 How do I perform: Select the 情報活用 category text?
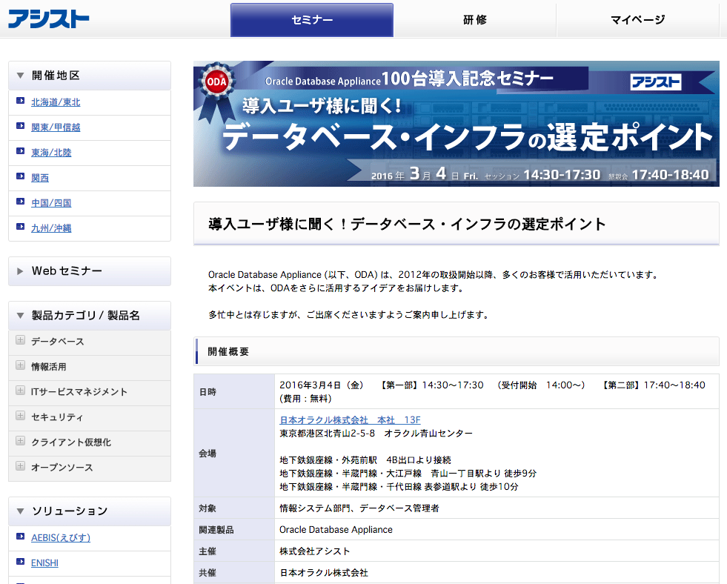[49, 367]
